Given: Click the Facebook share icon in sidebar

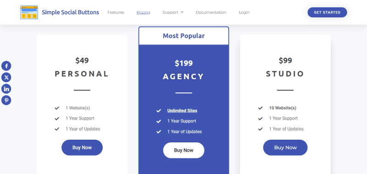Looking at the screenshot, I should click(x=6, y=66).
